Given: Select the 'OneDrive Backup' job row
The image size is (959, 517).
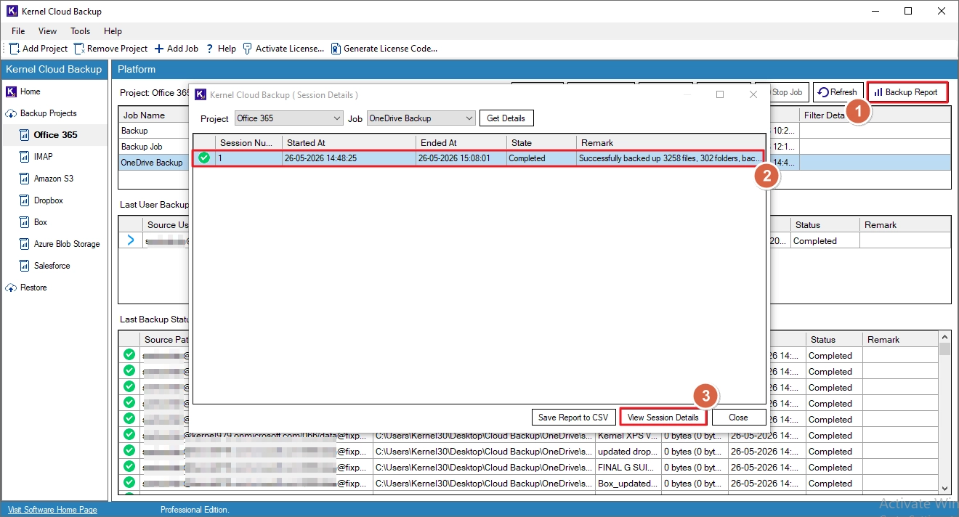Looking at the screenshot, I should coord(152,163).
